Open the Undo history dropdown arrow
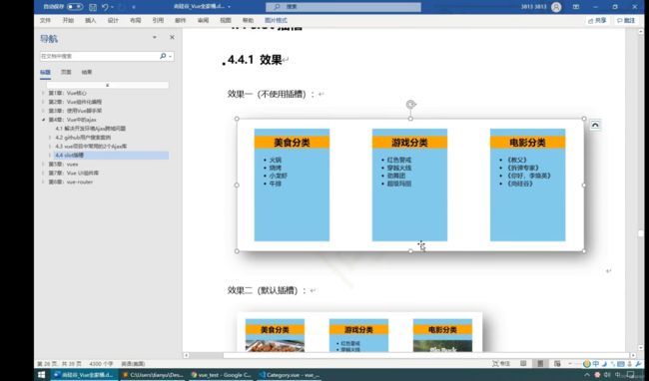This screenshot has height=381, width=649. pos(112,7)
